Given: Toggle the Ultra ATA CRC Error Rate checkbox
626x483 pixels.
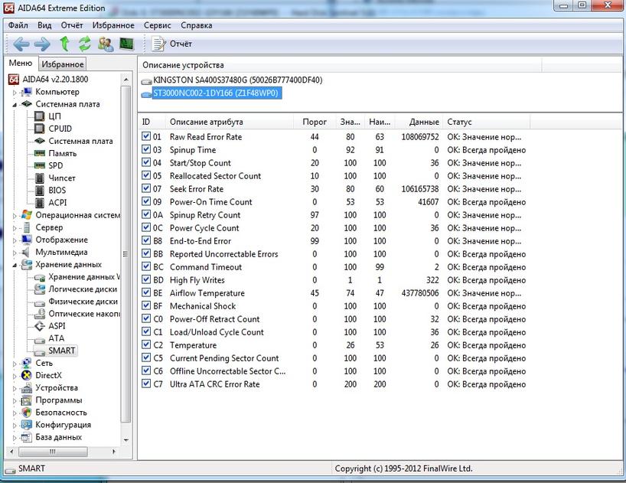Looking at the screenshot, I should [146, 384].
